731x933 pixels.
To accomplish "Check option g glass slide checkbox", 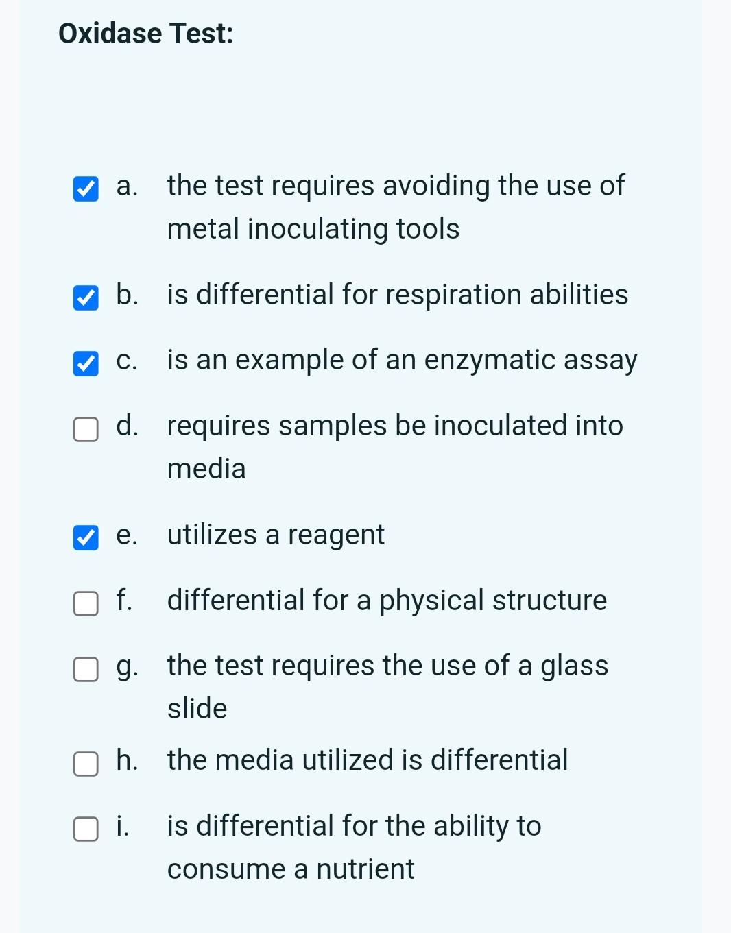I will pos(86,669).
